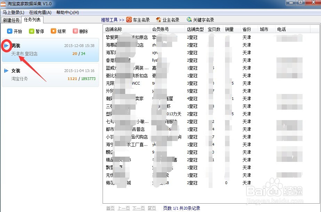
Task: Switch to the 新建任务 tab
Action: tap(11, 20)
